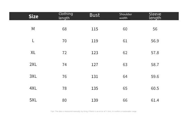The image size is (188, 122).
Task: Select the Bust column header
Action: (x=95, y=15)
